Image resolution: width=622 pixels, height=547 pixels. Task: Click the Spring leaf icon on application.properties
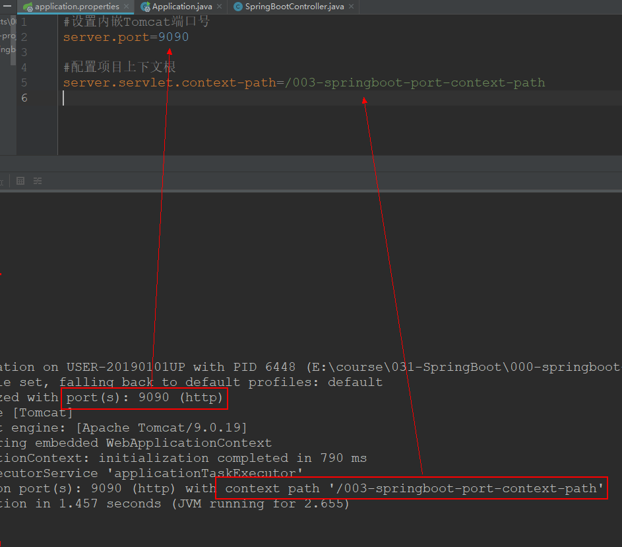(x=28, y=7)
